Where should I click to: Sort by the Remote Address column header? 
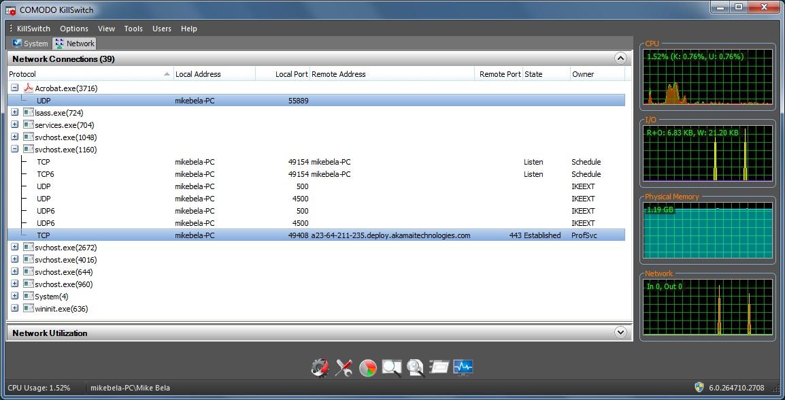(392, 74)
